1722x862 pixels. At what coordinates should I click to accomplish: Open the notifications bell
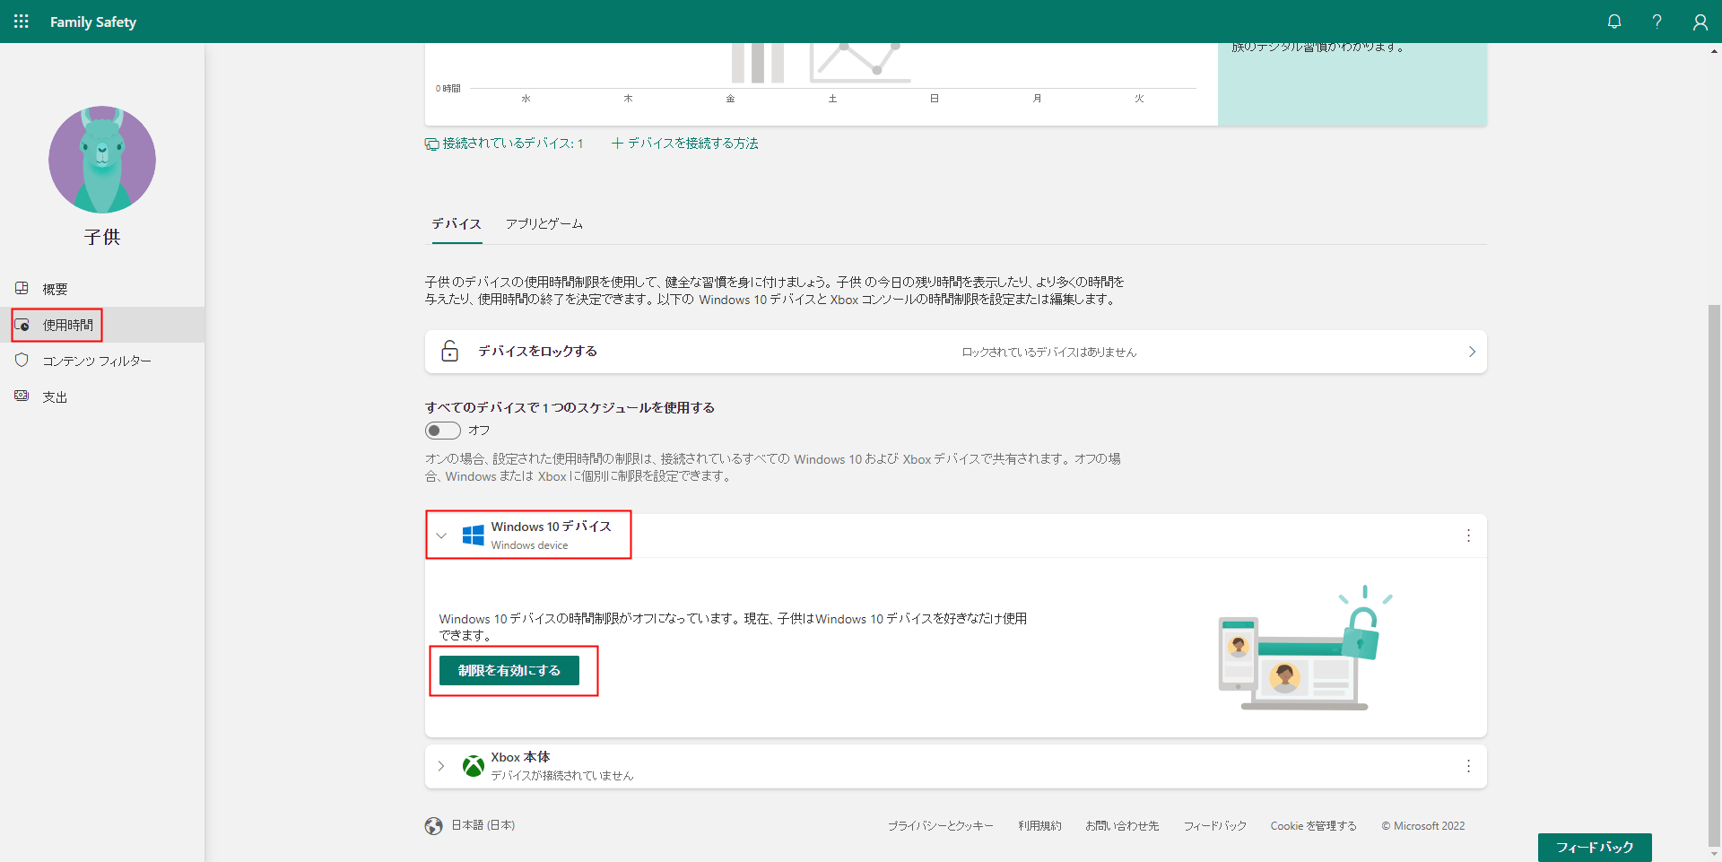coord(1614,22)
